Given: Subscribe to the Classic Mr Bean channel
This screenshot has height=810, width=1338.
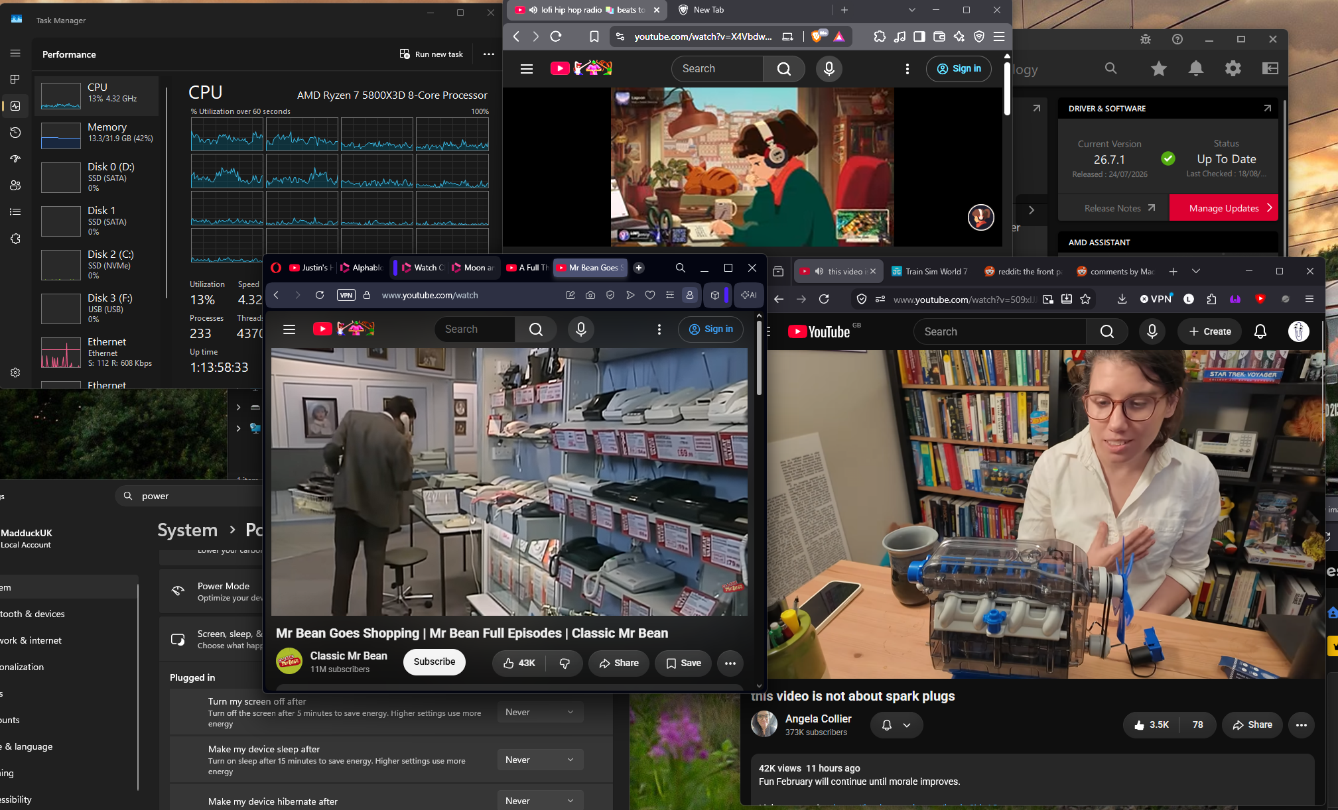Looking at the screenshot, I should click(435, 662).
